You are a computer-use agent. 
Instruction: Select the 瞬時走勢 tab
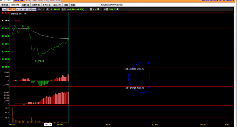pyautogui.click(x=15, y=5)
